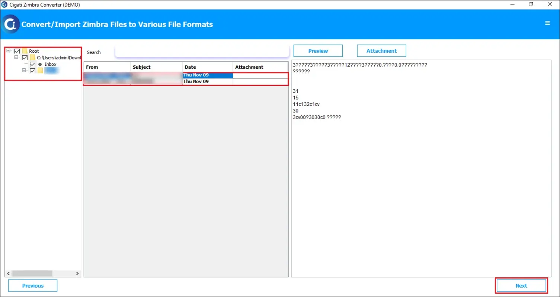560x297 pixels.
Task: Open the hamburger menu icon
Action: pos(547,23)
